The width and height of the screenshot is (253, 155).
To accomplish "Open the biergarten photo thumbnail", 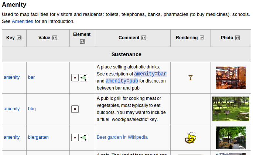I will tap(231, 138).
